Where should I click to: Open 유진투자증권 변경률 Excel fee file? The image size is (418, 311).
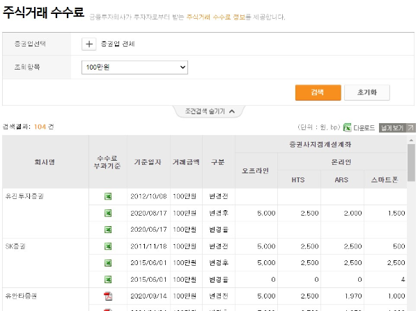click(x=108, y=230)
